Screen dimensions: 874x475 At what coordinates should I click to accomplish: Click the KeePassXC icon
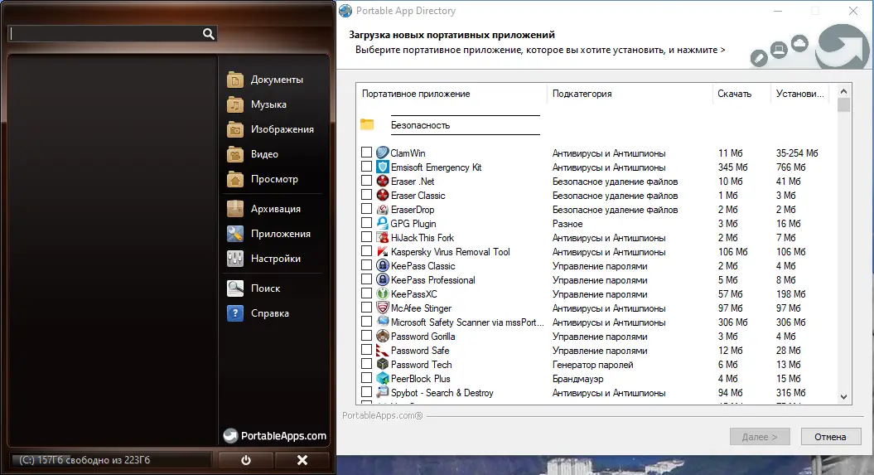(383, 293)
